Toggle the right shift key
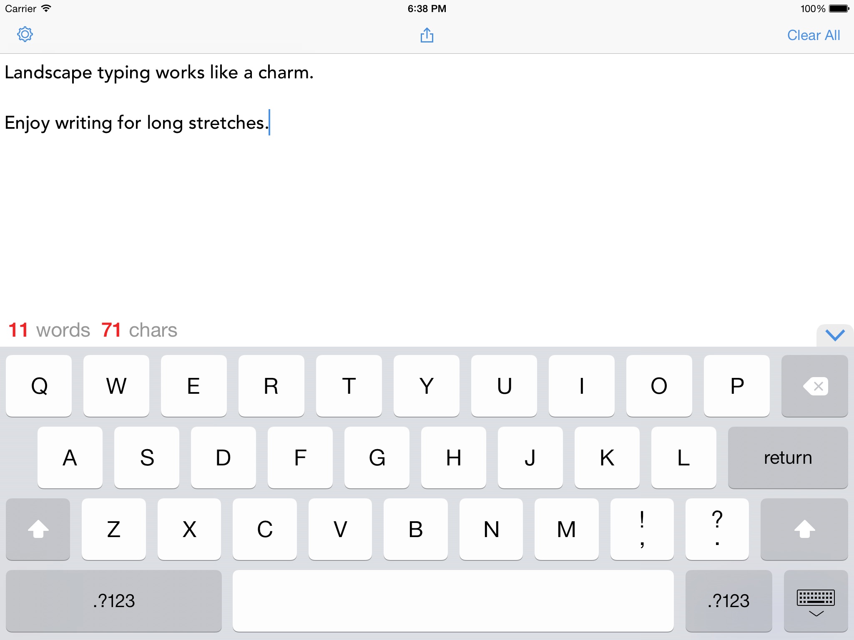Screen dimensions: 854x640 click(x=804, y=529)
